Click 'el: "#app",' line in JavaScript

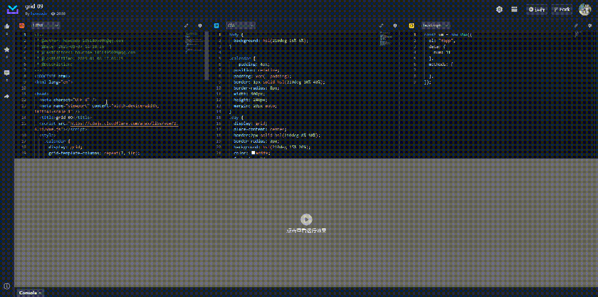[x=442, y=40]
